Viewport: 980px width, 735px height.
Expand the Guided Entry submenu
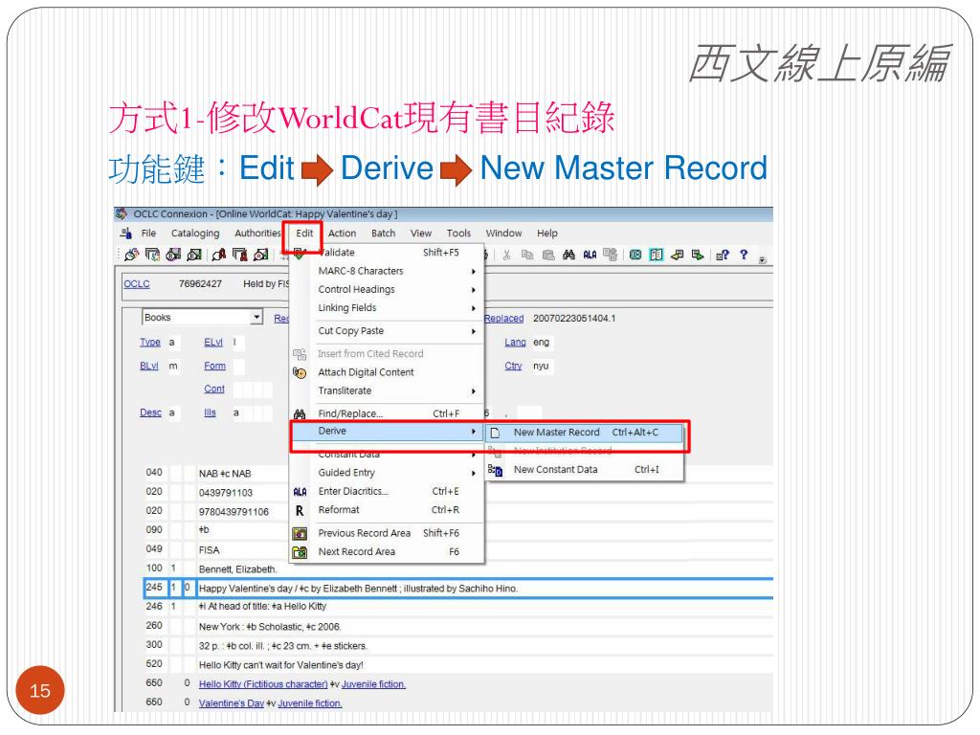388,473
